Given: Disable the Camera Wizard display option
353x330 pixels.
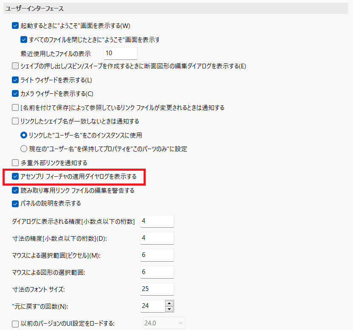Looking at the screenshot, I should point(15,93).
